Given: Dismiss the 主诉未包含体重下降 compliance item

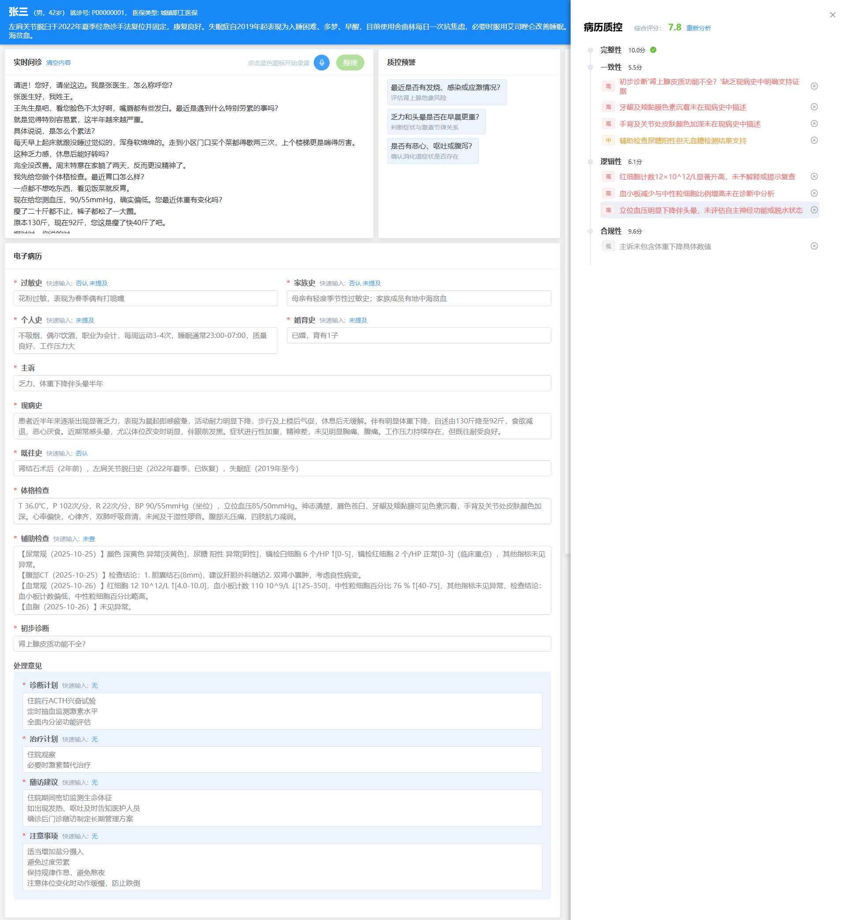Looking at the screenshot, I should [x=813, y=246].
